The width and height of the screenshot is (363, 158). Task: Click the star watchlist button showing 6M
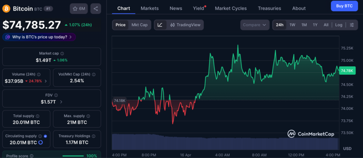pyautogui.click(x=79, y=8)
